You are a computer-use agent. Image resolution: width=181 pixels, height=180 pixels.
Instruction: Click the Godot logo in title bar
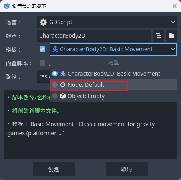7,6
